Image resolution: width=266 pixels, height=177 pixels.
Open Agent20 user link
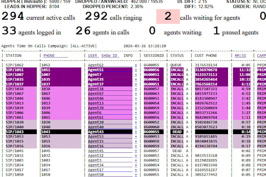110,122
